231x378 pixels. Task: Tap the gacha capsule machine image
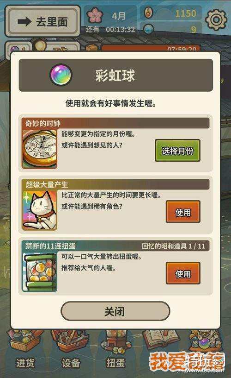point(40,271)
